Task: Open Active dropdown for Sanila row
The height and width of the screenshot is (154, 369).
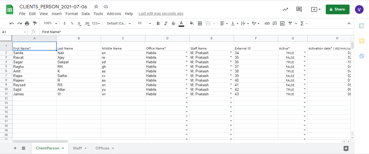Action: [x=305, y=53]
